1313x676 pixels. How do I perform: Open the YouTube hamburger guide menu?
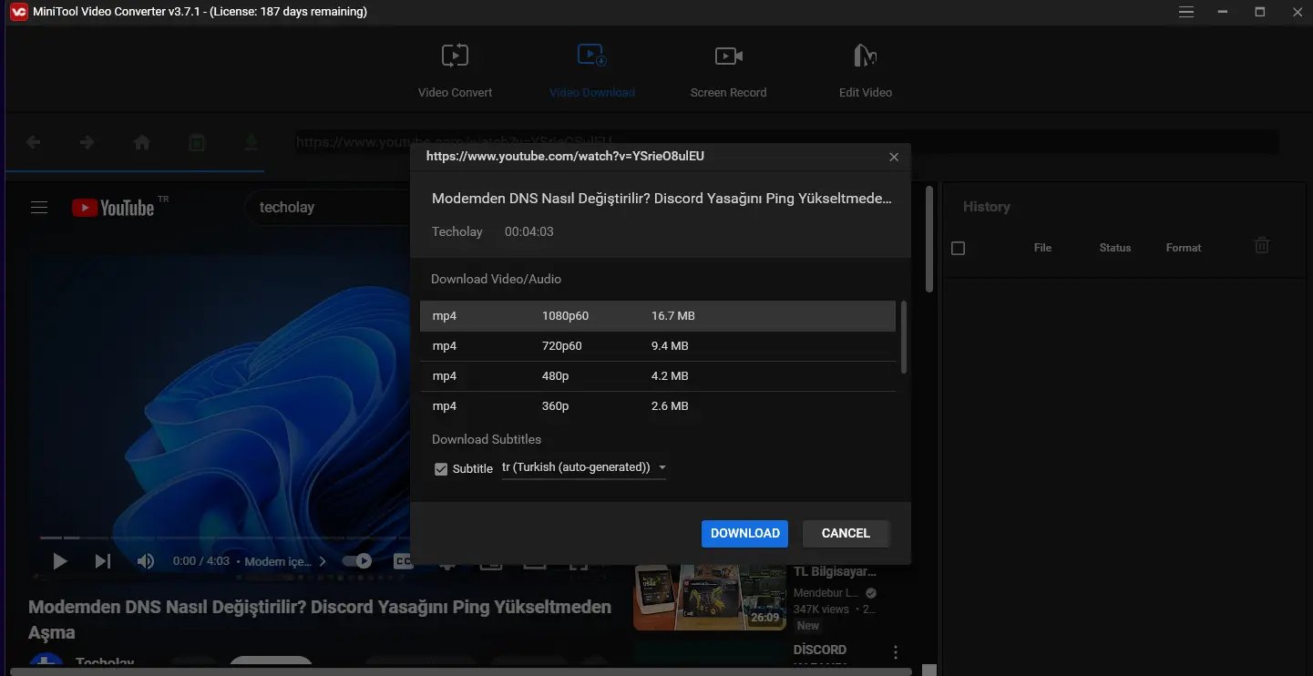39,208
